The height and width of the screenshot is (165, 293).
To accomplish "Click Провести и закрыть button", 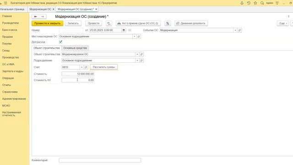I will point(48,23).
